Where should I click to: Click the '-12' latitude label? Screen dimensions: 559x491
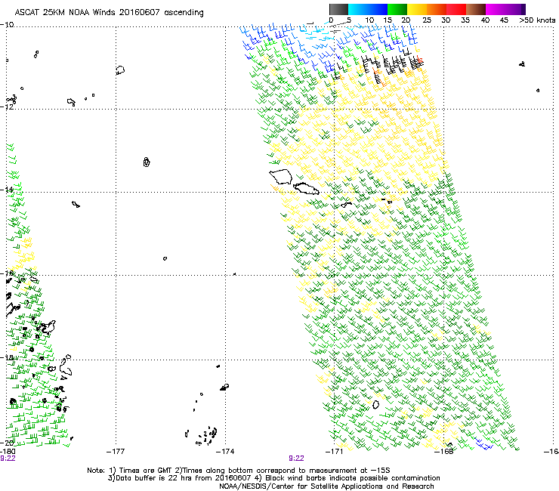click(x=7, y=107)
